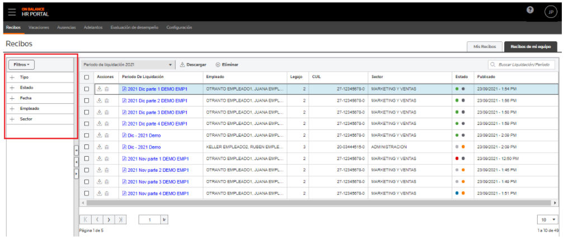Open the help question-mark icon
This screenshot has height=241, width=564.
pos(530,10)
